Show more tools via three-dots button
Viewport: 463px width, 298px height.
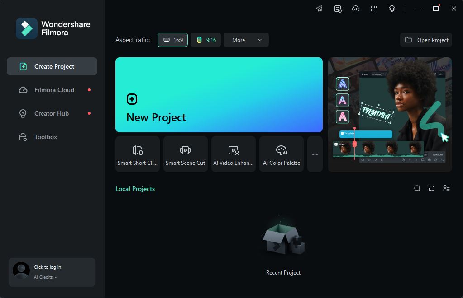(315, 154)
